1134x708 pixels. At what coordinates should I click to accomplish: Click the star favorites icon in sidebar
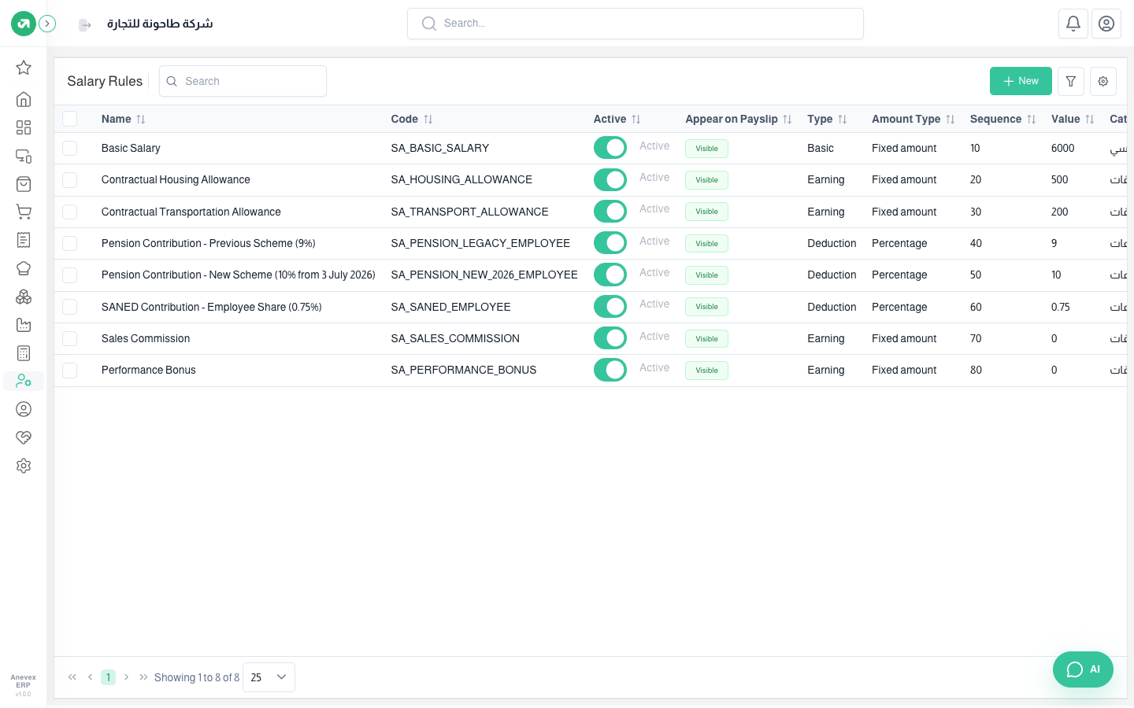[24, 68]
